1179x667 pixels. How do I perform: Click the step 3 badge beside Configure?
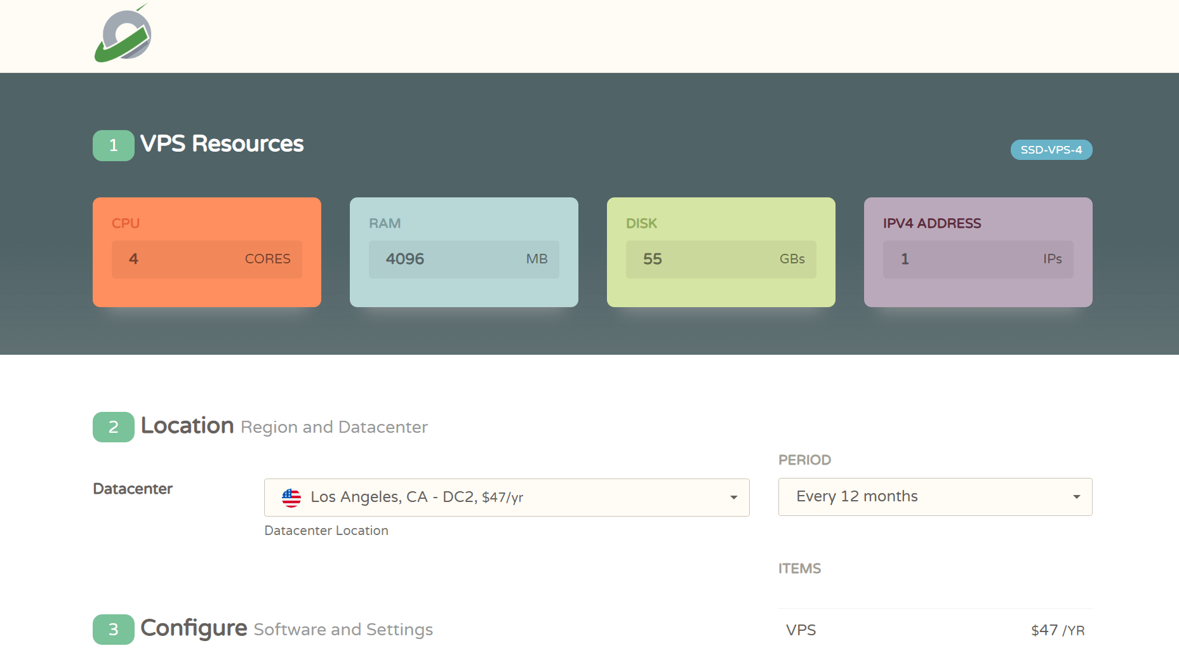click(113, 630)
